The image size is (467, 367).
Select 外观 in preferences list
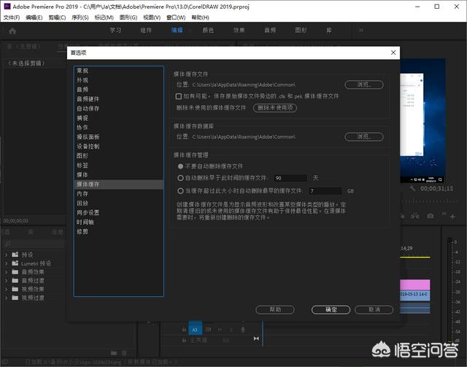(119, 80)
